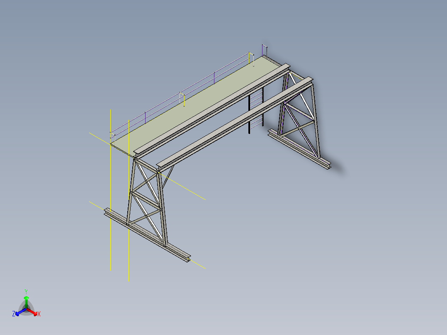
Task: Select the purple railing post at the far walkway end
Action: (x=264, y=51)
